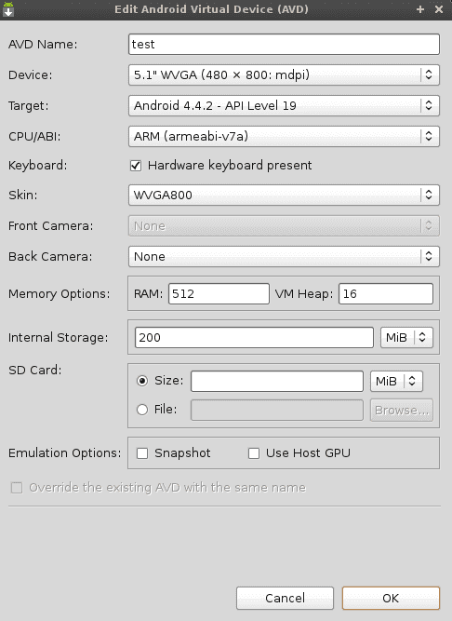Click the SD Card File path field

(277, 410)
